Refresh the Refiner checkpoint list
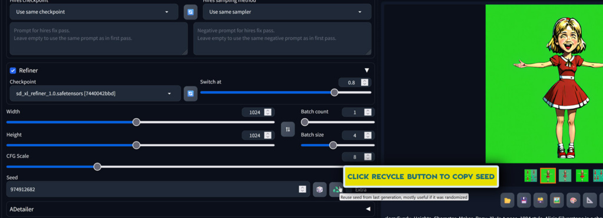Viewport: 603px width, 218px height. point(191,93)
